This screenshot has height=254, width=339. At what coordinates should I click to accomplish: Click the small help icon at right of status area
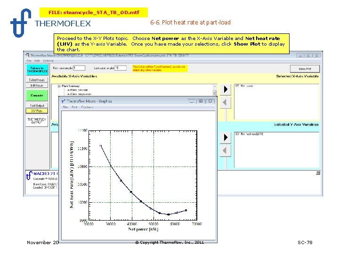318,173
